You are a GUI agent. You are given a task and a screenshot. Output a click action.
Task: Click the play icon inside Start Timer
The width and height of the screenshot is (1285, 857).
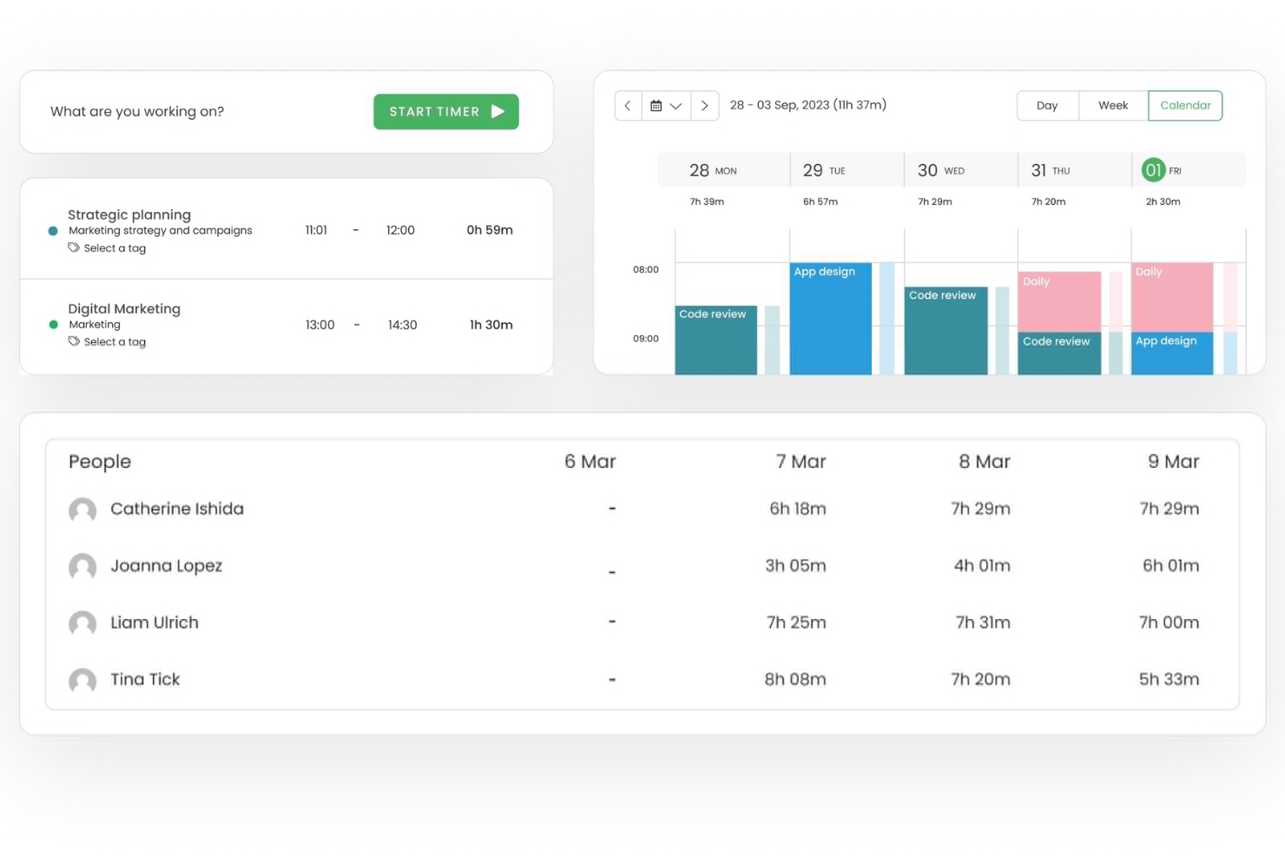(497, 111)
